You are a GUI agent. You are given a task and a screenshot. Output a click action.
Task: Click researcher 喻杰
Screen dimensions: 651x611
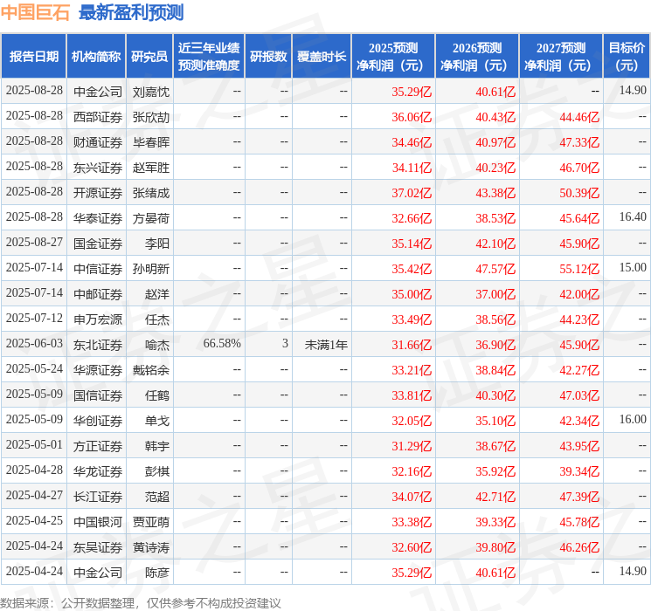click(157, 345)
